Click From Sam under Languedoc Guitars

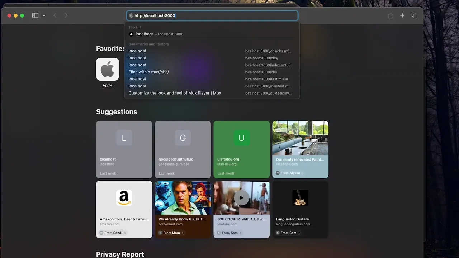coord(288,233)
